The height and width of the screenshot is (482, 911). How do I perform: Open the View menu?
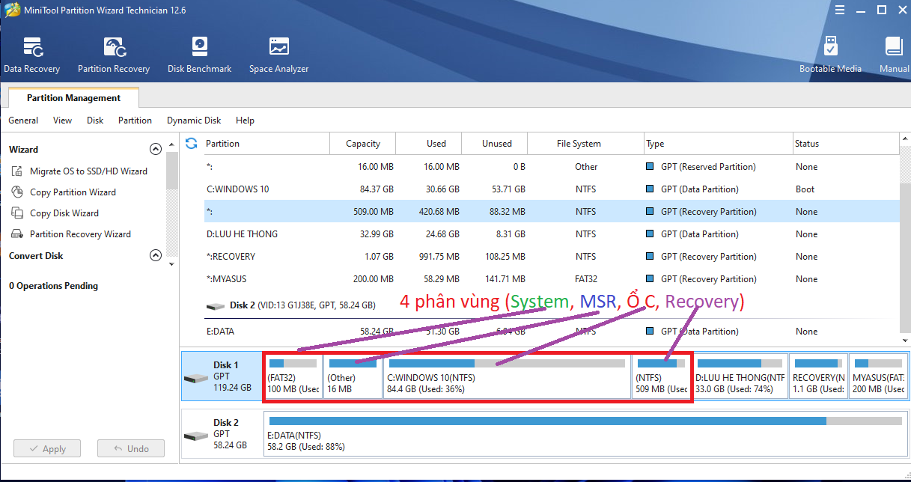tap(63, 120)
